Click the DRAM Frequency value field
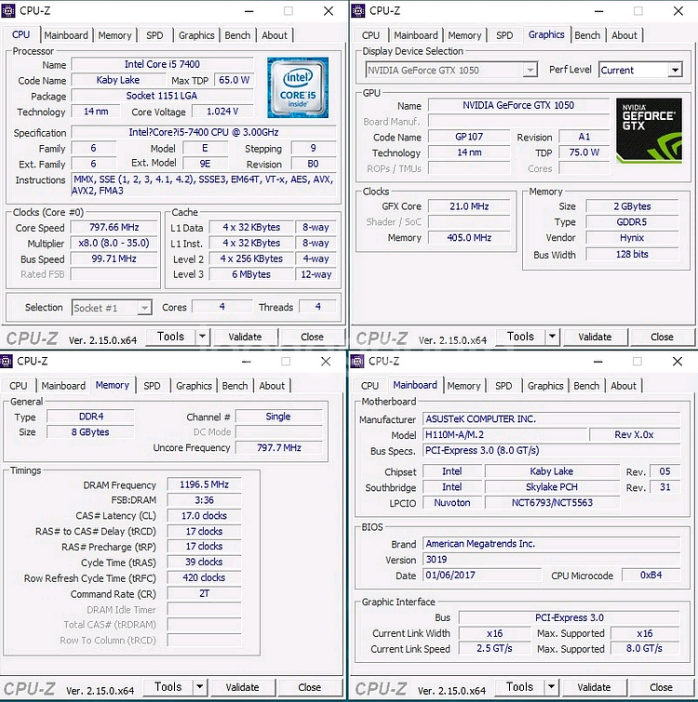698x702 pixels. click(x=204, y=484)
